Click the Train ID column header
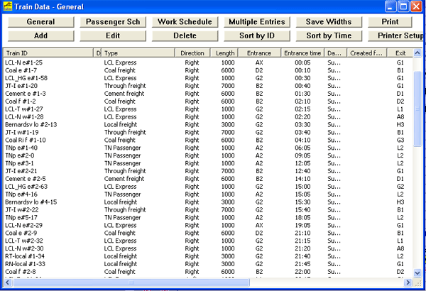Screen dimensions: 426x291 [48, 53]
